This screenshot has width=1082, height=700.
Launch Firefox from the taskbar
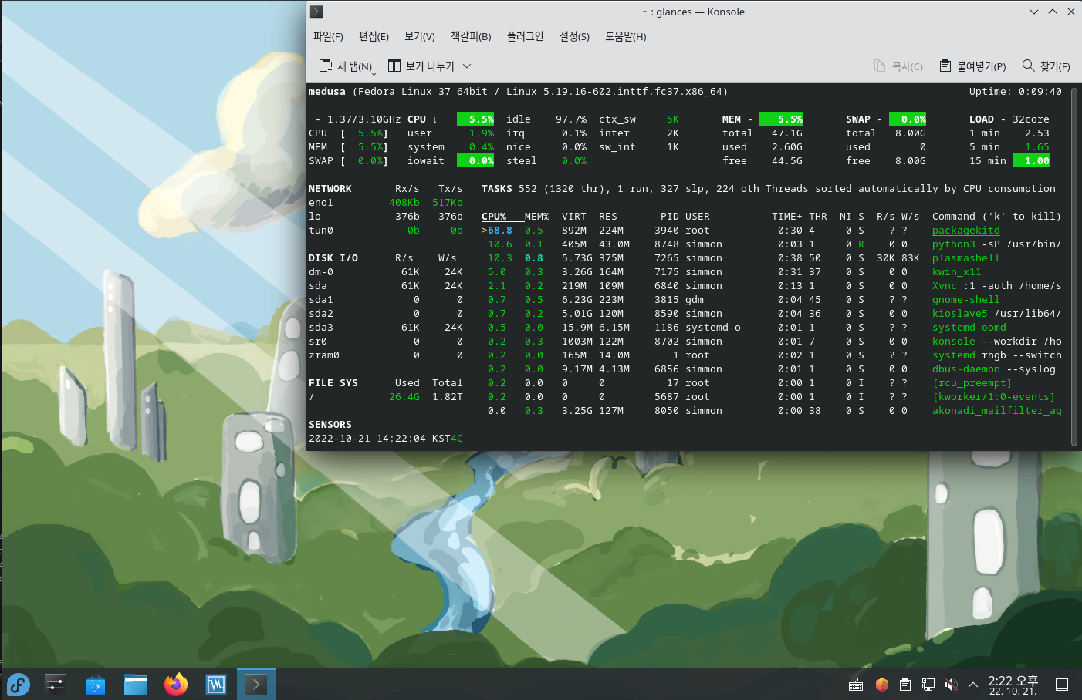pyautogui.click(x=176, y=685)
